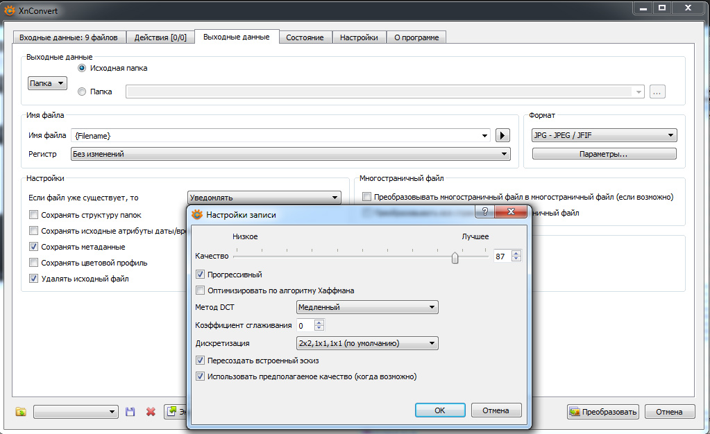Click the Качество slider handle

455,257
